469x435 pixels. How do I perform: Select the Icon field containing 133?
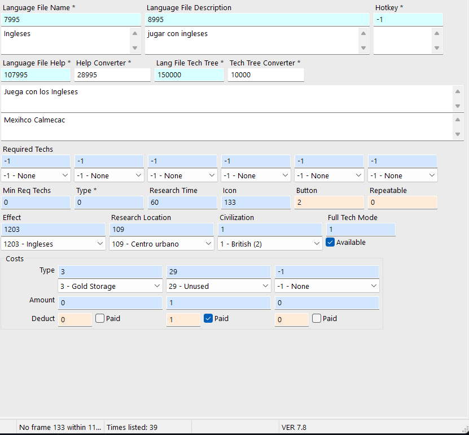coord(256,202)
